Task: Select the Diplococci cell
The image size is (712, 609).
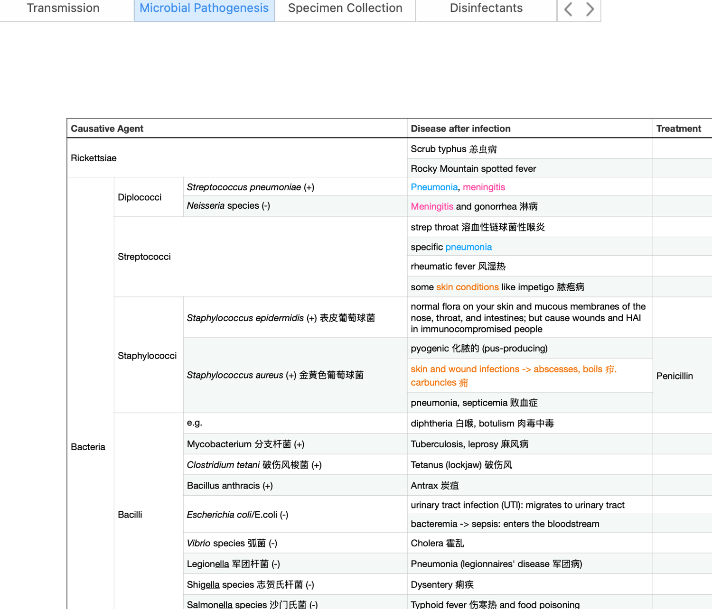Action: pos(149,197)
